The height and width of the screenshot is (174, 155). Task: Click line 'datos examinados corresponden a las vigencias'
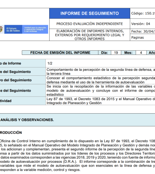[77, 157]
